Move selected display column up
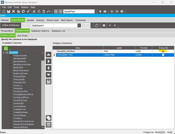This screenshot has height=134, width=175. coord(49,55)
